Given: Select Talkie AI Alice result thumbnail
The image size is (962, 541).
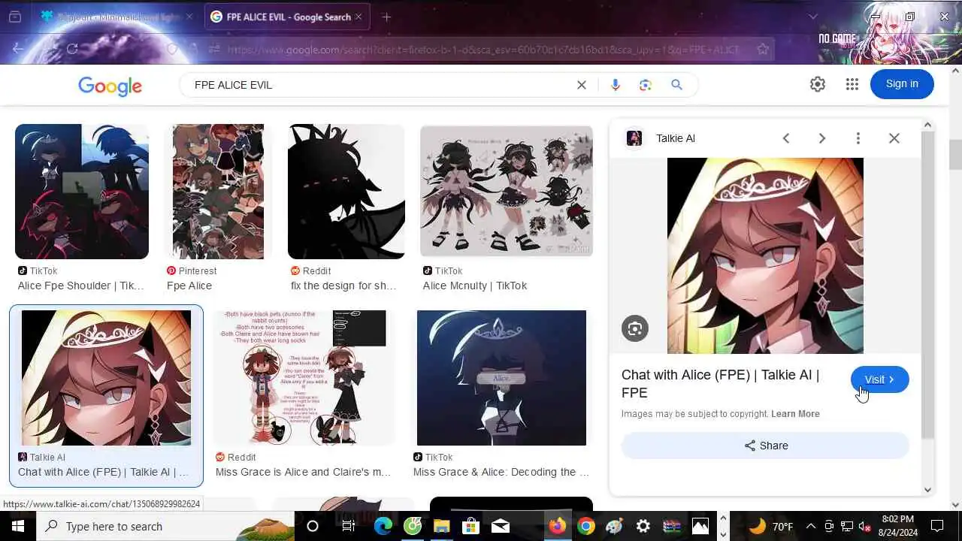Looking at the screenshot, I should tap(106, 378).
